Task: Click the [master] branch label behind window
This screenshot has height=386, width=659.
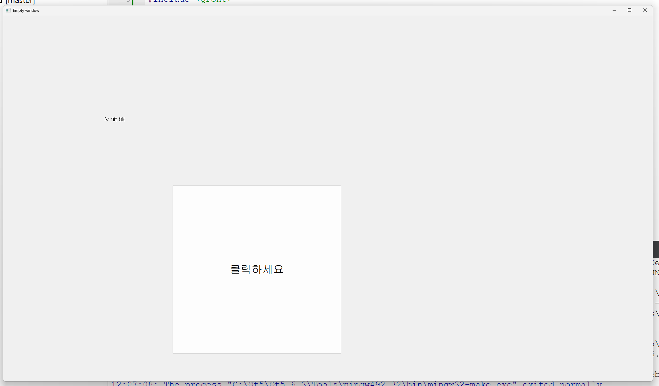Action: click(x=20, y=2)
